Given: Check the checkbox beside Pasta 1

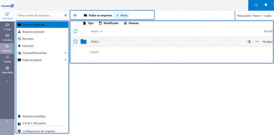Looking at the screenshot, I should 75,42.
